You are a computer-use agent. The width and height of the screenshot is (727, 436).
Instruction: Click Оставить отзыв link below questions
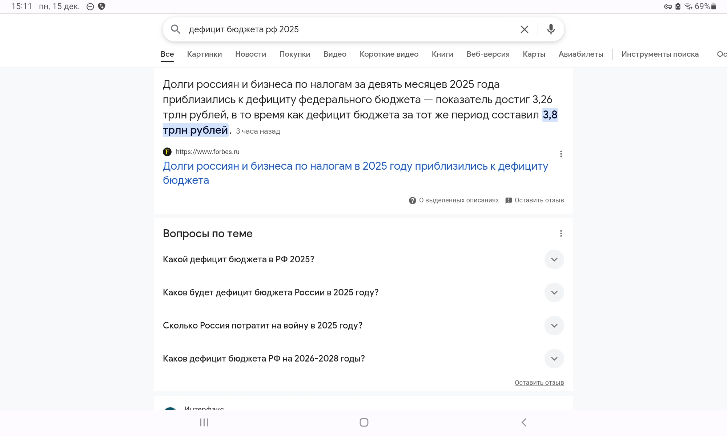(539, 383)
